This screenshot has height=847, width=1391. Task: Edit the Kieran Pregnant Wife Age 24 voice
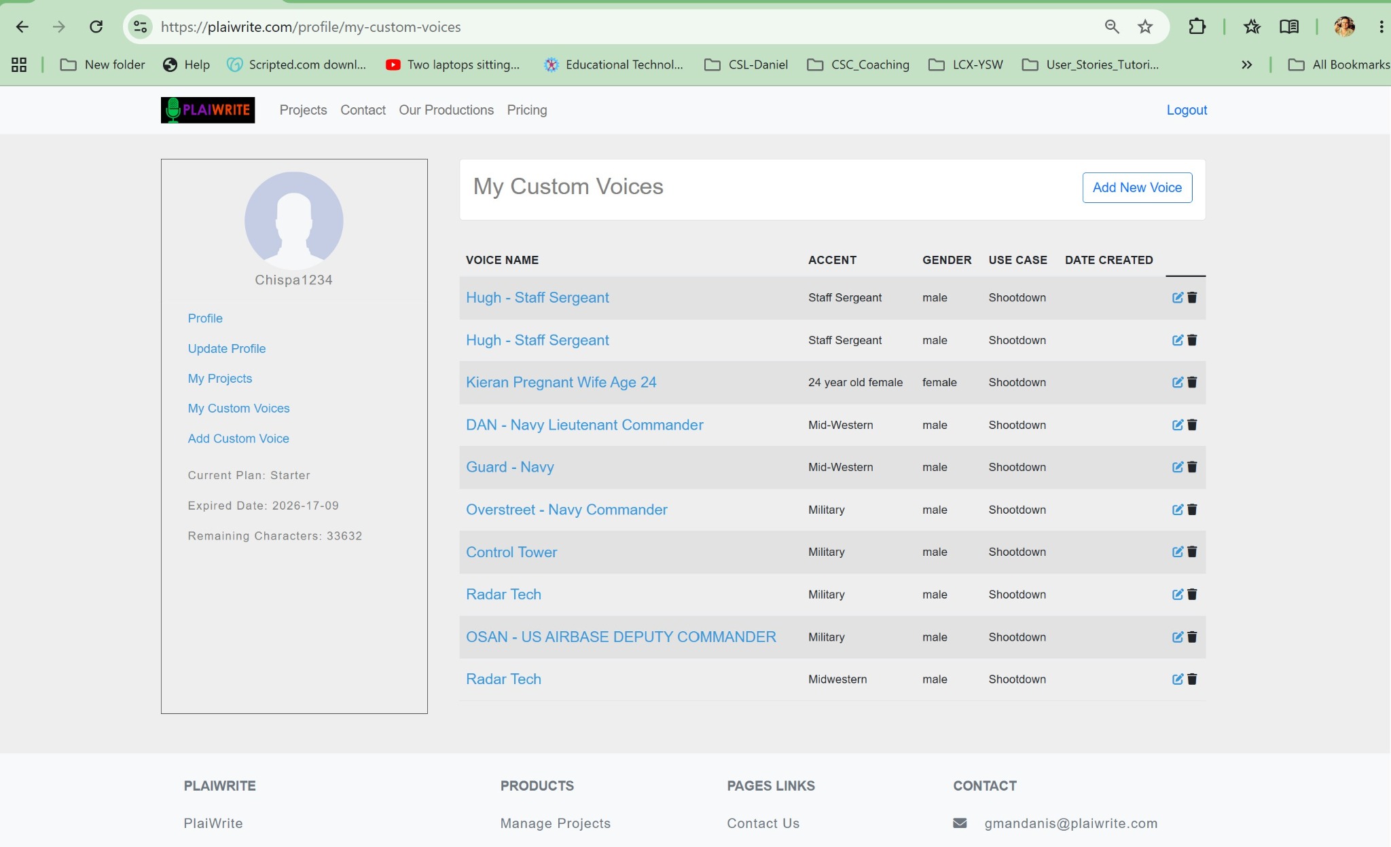click(1178, 383)
